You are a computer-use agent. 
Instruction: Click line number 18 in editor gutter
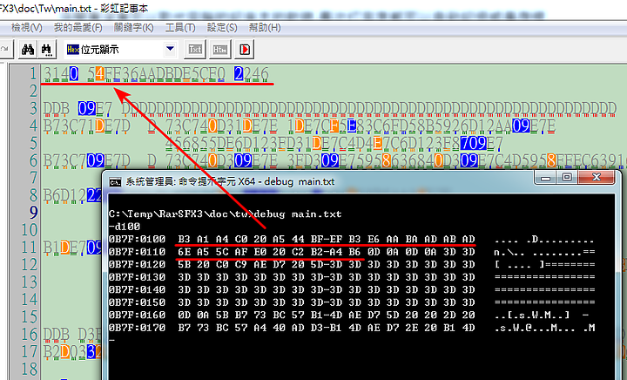tap(29, 369)
